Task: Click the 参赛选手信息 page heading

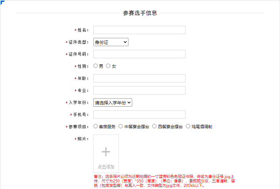Action: point(141,13)
